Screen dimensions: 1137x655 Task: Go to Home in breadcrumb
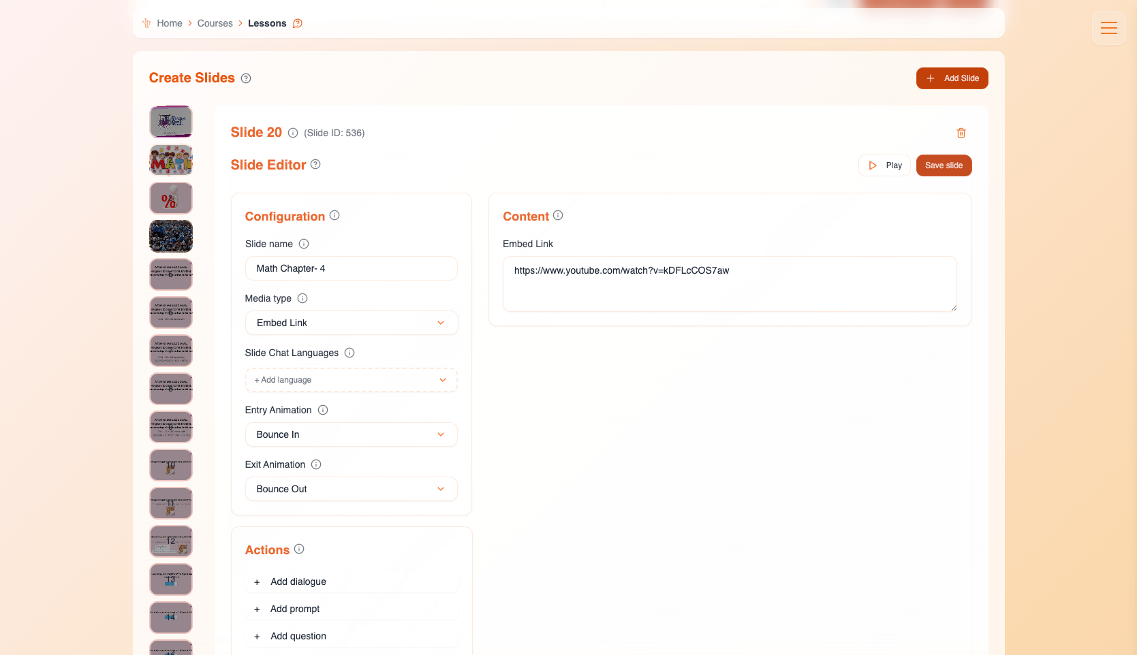[170, 23]
